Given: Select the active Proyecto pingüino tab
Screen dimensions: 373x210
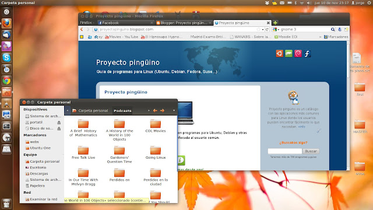Looking at the screenshot, I should [x=242, y=23].
